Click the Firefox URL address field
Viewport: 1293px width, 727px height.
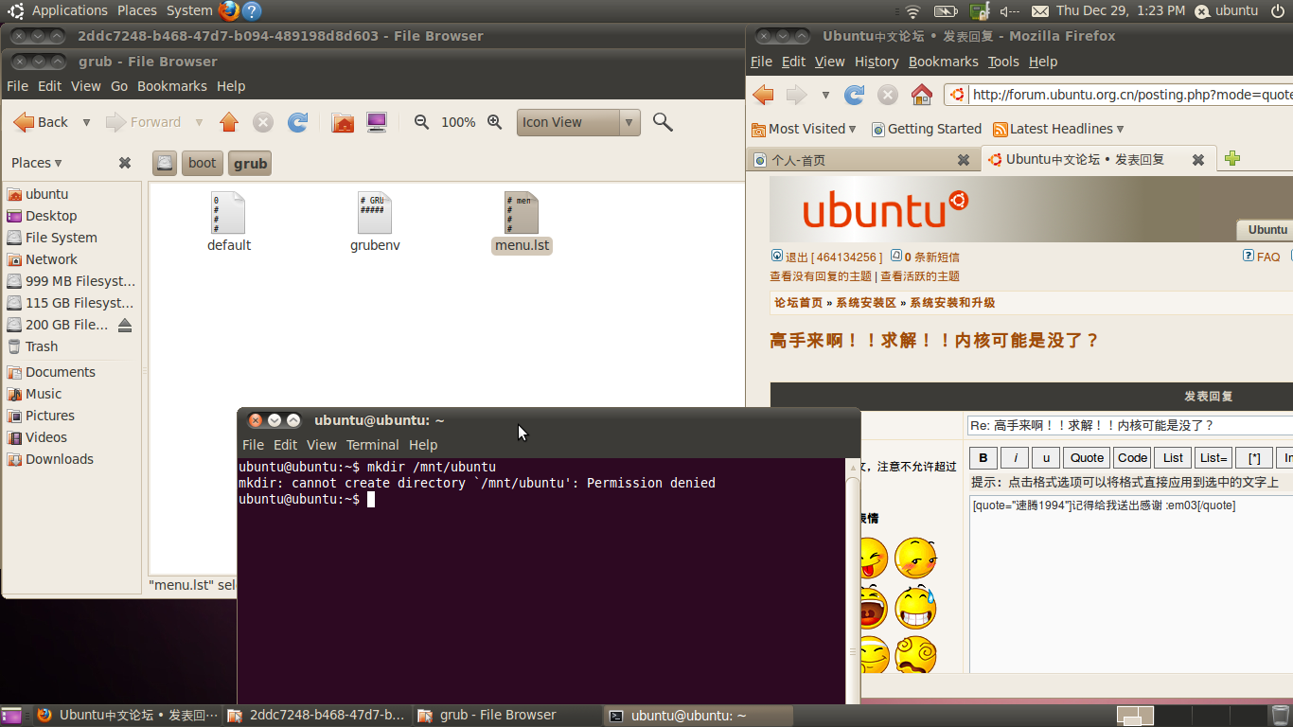click(1121, 95)
